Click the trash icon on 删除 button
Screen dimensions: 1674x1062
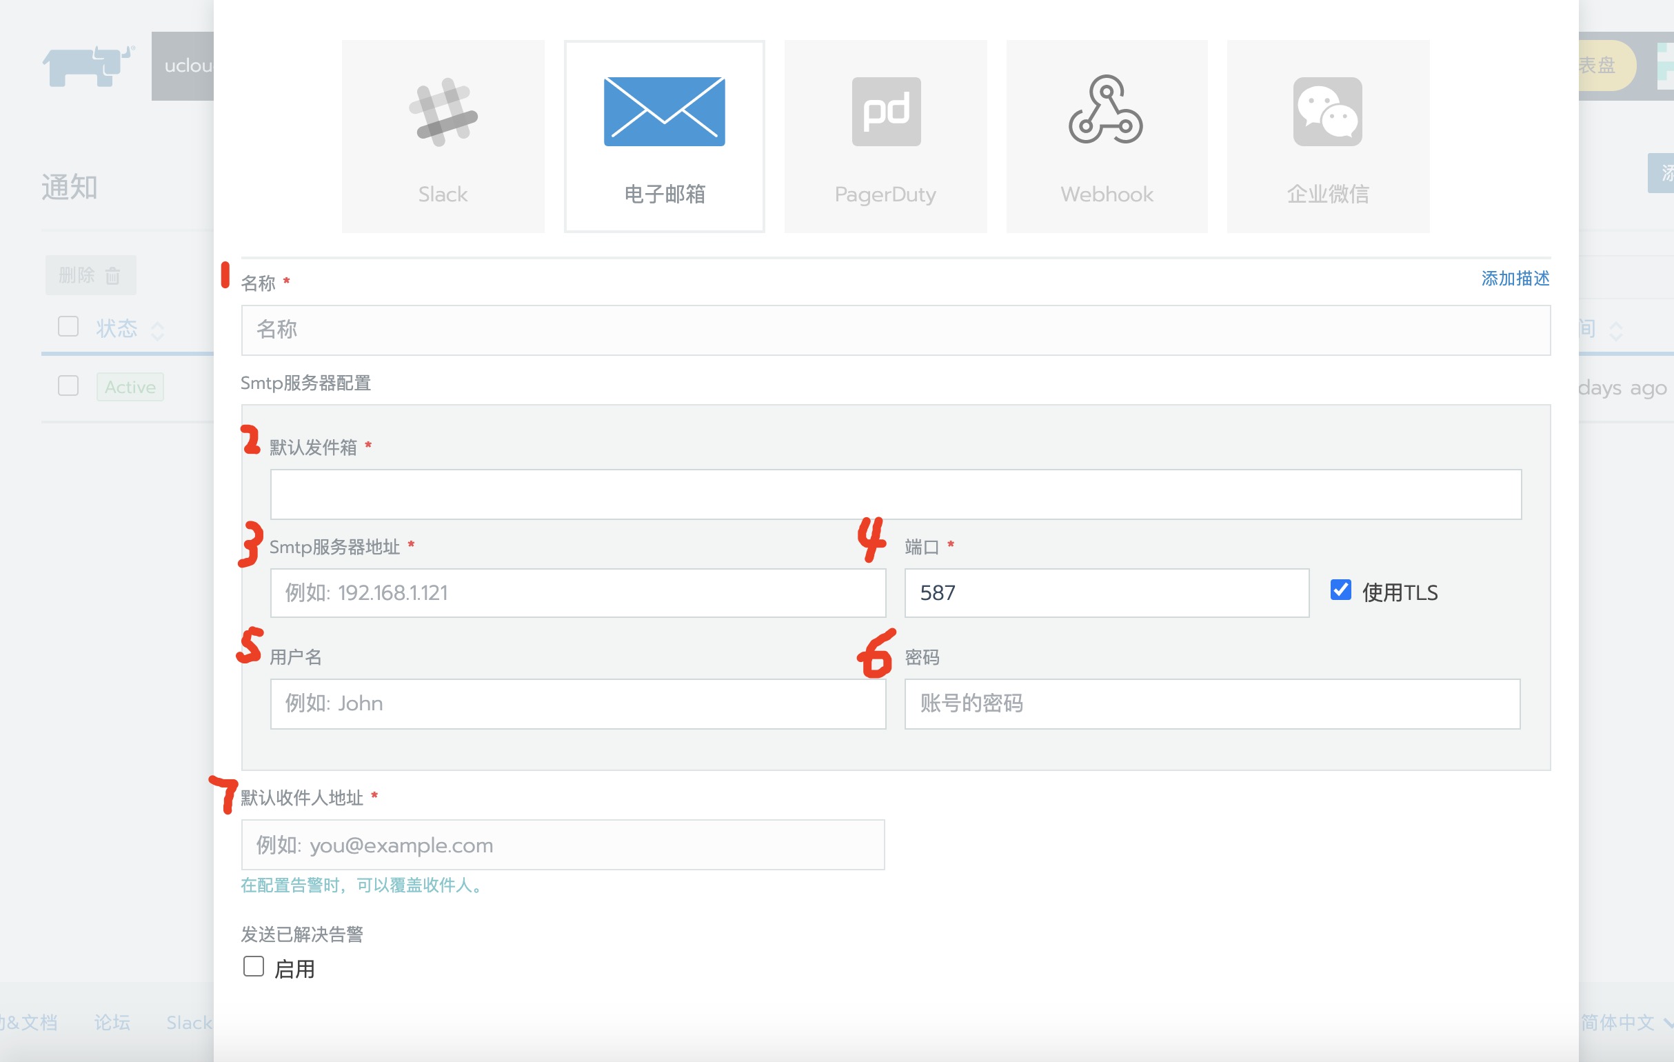[x=114, y=275]
